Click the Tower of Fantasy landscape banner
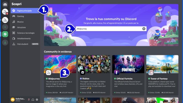This screenshot has width=183, height=103. click(162, 64)
